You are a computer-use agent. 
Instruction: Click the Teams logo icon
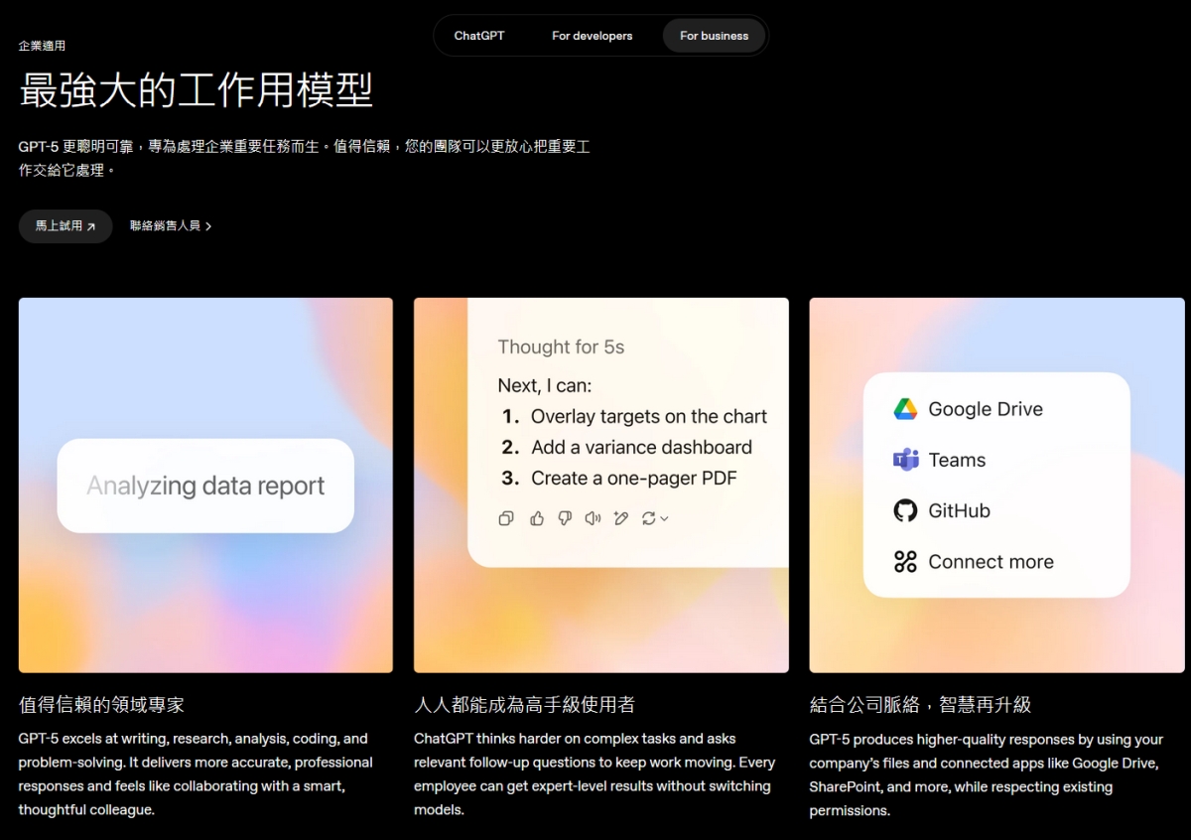[x=905, y=460]
